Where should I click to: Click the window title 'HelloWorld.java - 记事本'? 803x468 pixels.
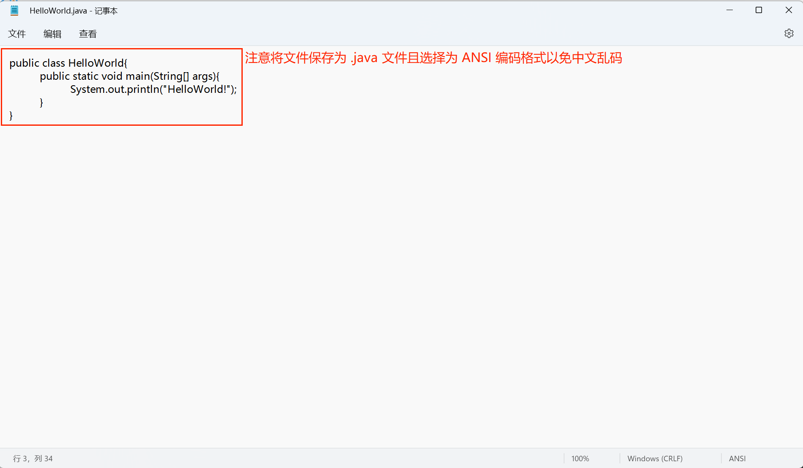74,11
